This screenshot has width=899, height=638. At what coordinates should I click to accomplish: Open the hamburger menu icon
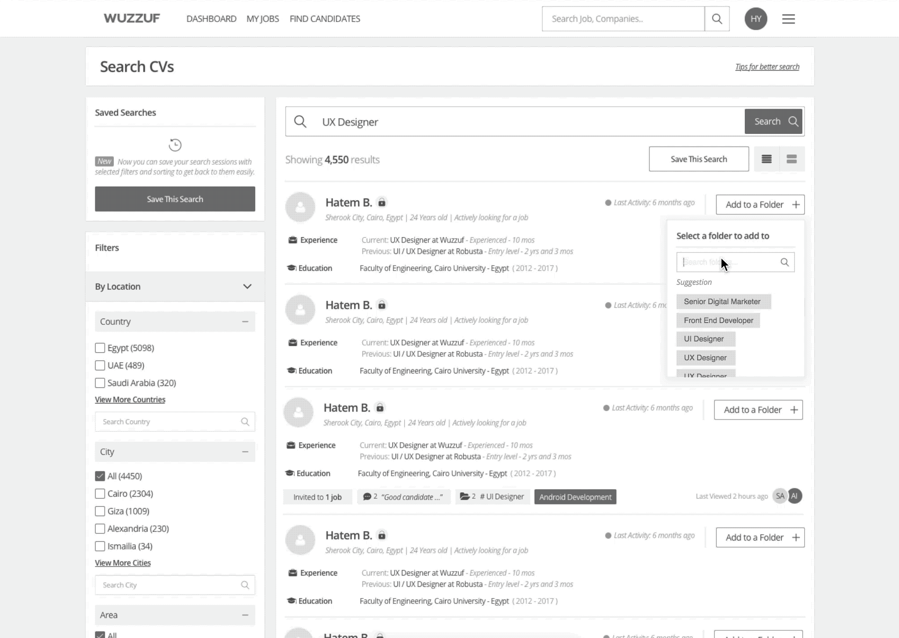point(788,19)
